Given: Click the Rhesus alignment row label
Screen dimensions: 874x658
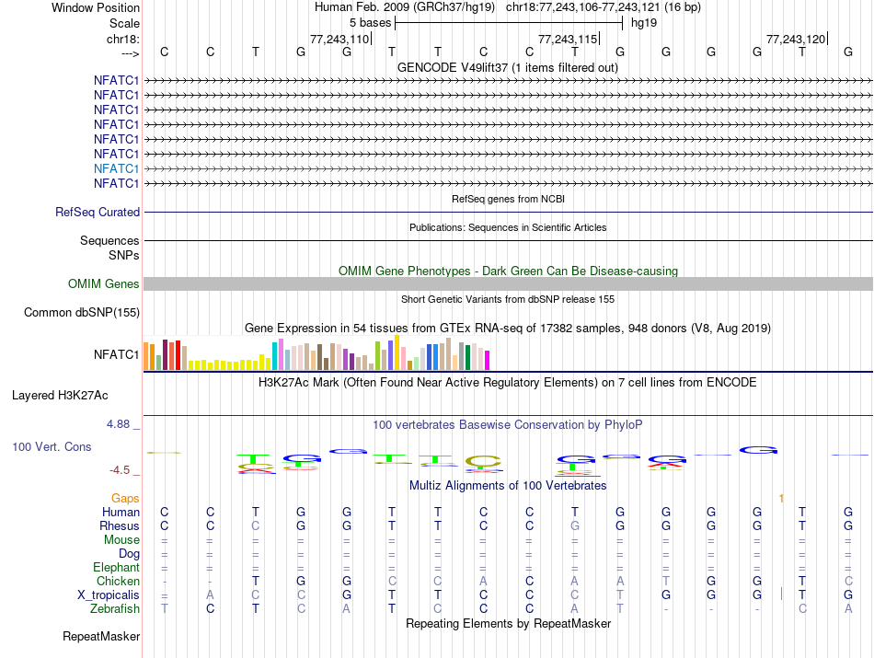Looking at the screenshot, I should point(120,525).
